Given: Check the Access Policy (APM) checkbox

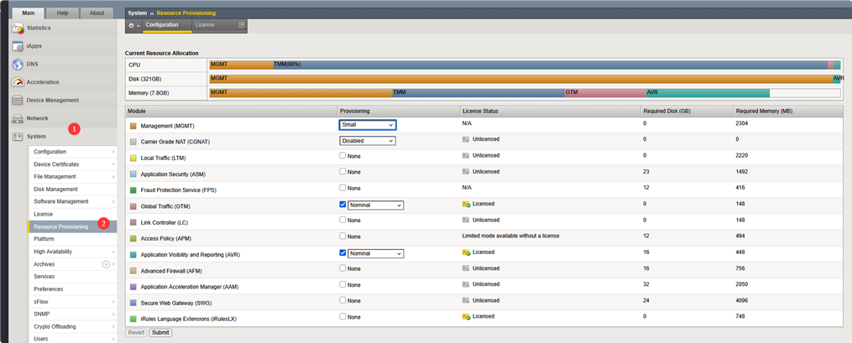Looking at the screenshot, I should point(342,236).
